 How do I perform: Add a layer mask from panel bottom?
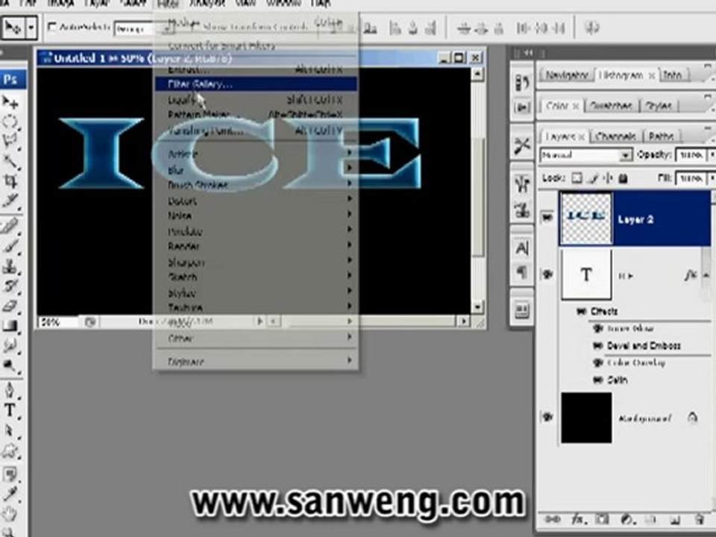[603, 520]
